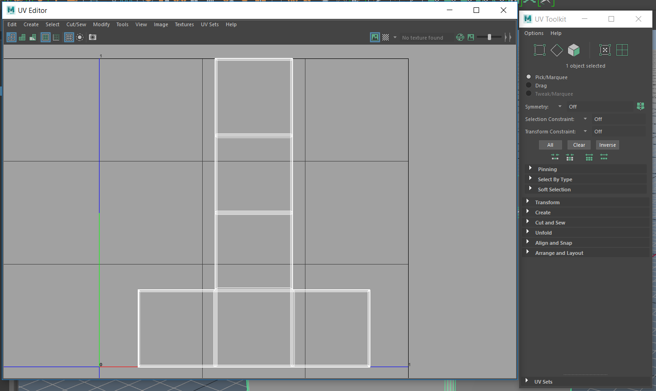Open the View menu
656x391 pixels.
[x=141, y=24]
